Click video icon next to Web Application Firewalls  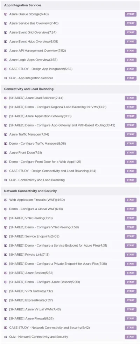[x=6, y=200]
